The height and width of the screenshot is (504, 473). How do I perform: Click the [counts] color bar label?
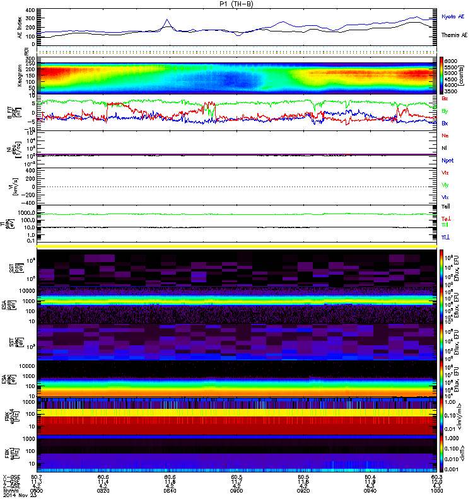point(461,76)
